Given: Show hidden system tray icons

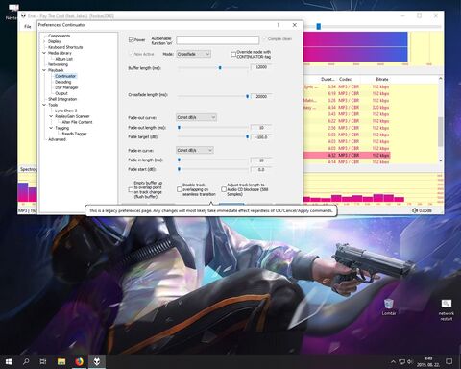Looking at the screenshot, I should pos(393,362).
